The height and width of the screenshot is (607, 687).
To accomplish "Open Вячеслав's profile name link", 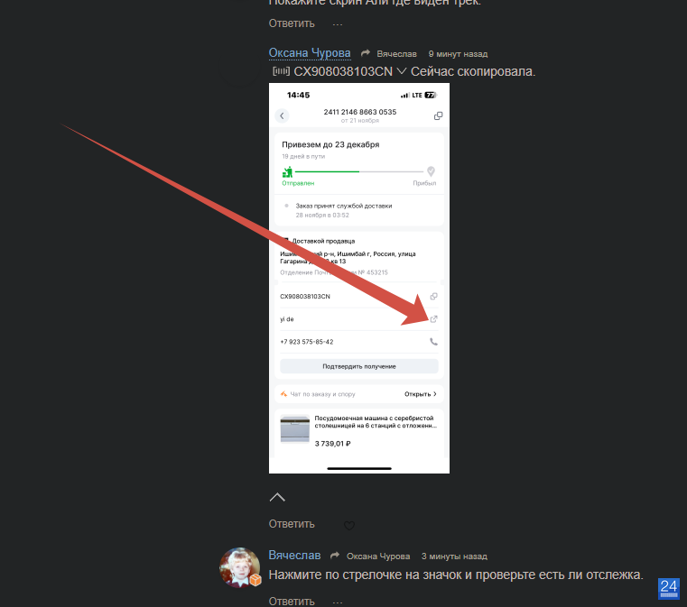I will (294, 555).
